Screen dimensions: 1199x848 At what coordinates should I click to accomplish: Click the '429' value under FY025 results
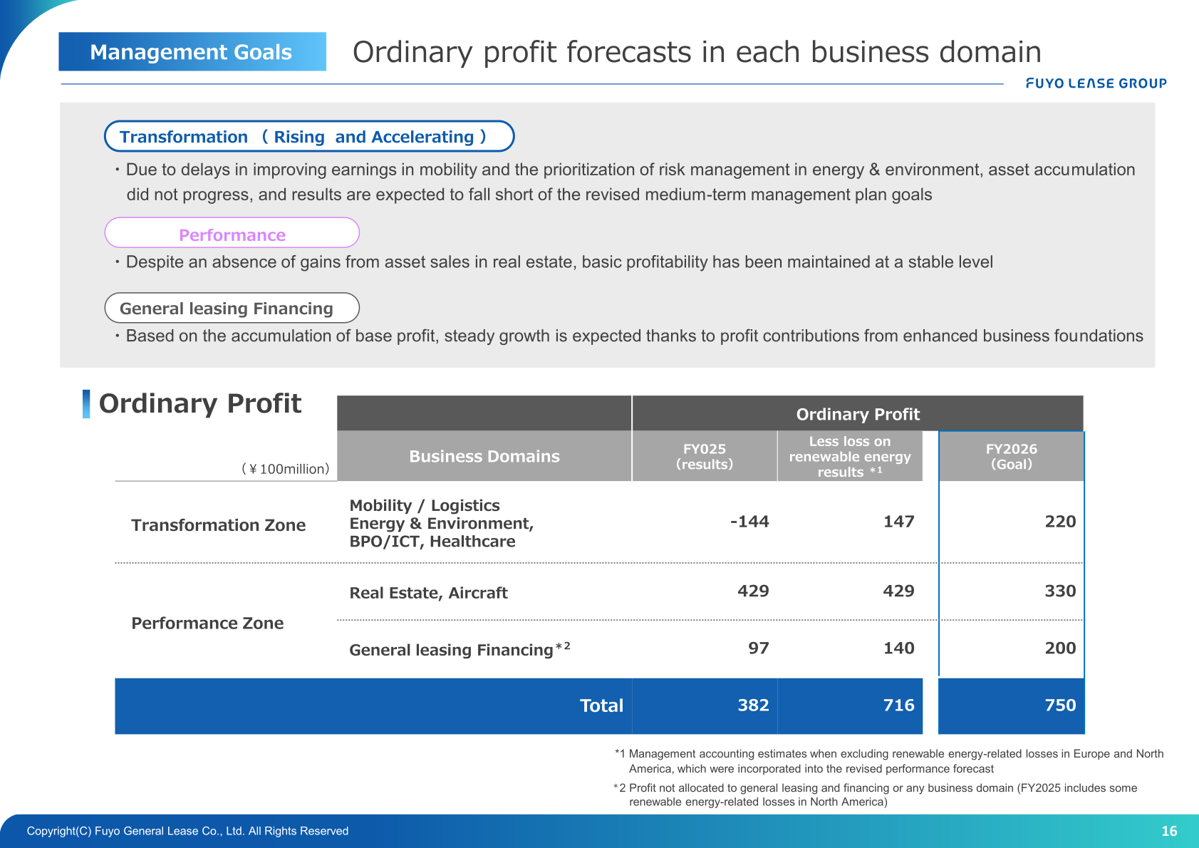pyautogui.click(x=753, y=591)
